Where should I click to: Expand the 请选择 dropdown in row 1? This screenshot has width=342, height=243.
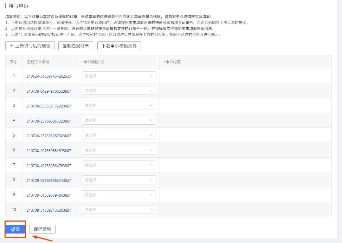(118, 75)
